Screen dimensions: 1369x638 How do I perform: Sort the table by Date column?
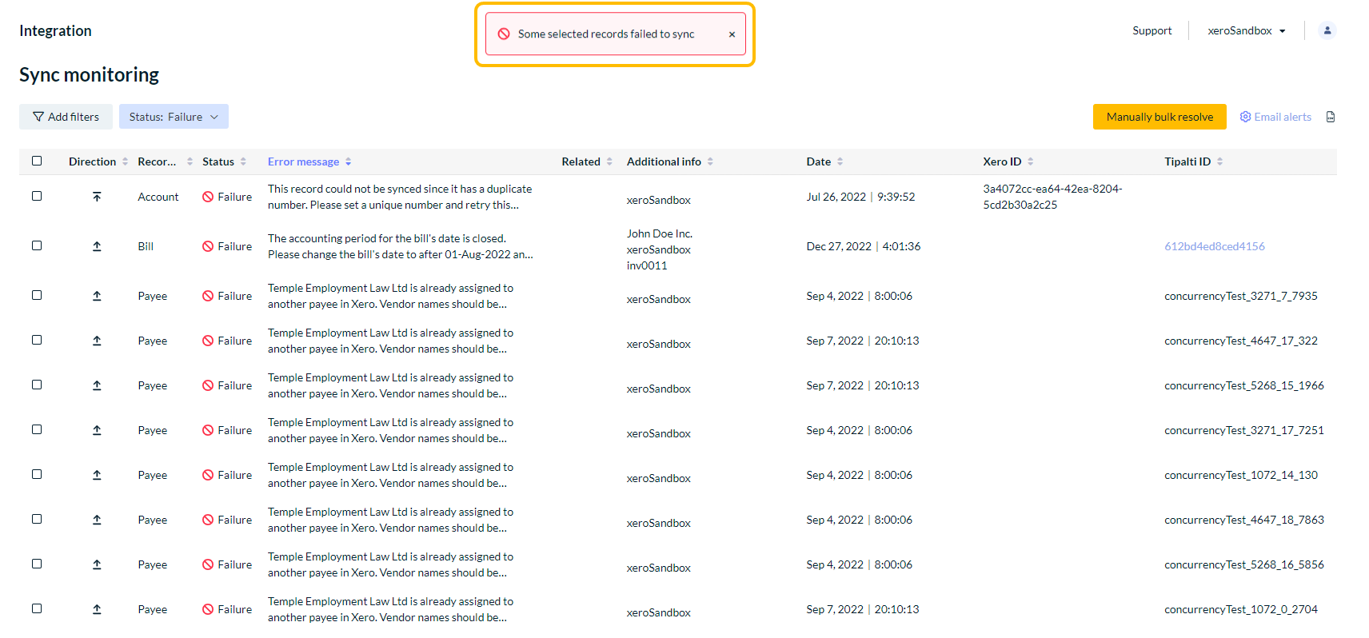point(840,161)
